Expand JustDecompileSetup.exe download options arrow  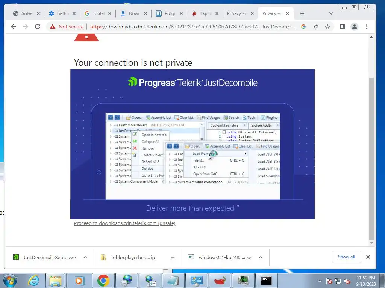[85, 257]
